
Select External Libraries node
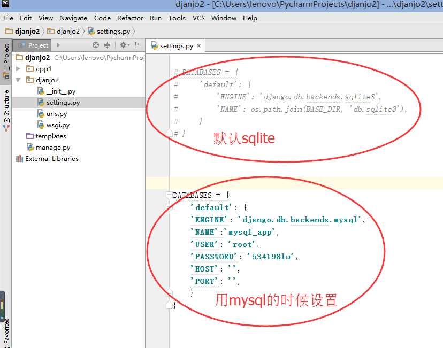[x=79, y=159]
